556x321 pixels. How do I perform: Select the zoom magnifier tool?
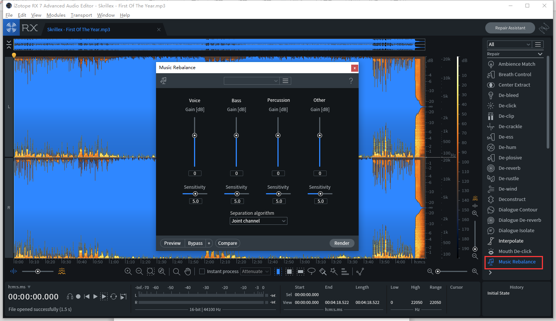(x=177, y=272)
